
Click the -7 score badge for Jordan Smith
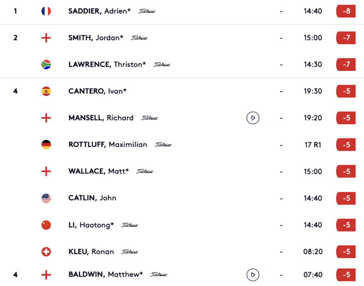pyautogui.click(x=346, y=38)
